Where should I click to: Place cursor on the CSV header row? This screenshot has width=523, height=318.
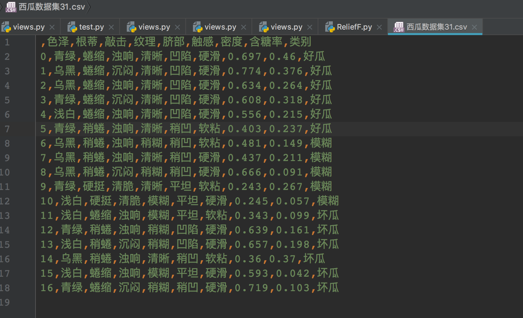click(172, 42)
